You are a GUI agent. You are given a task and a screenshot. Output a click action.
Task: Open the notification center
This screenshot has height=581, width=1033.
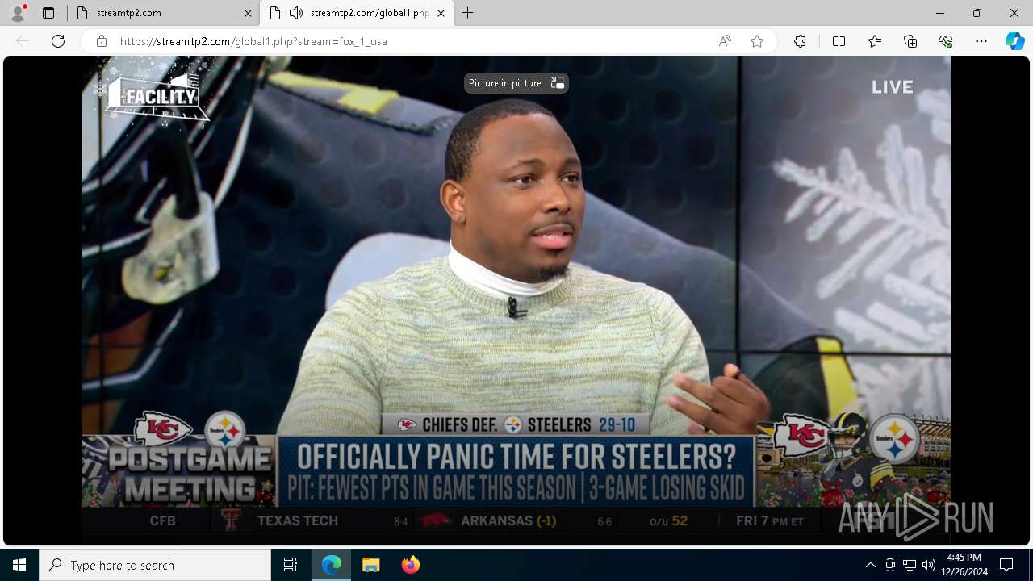[x=1006, y=565]
